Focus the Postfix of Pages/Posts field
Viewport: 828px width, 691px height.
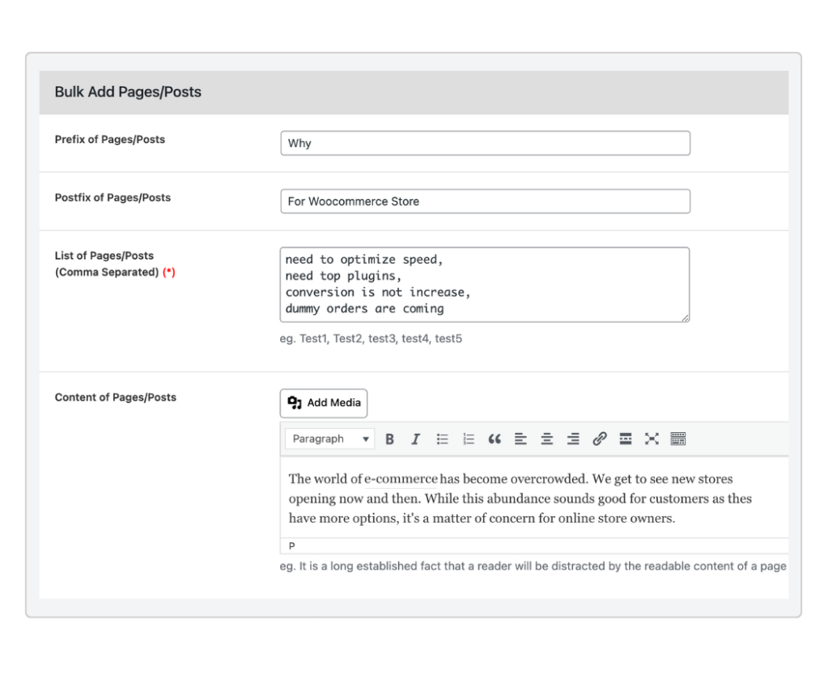[486, 201]
